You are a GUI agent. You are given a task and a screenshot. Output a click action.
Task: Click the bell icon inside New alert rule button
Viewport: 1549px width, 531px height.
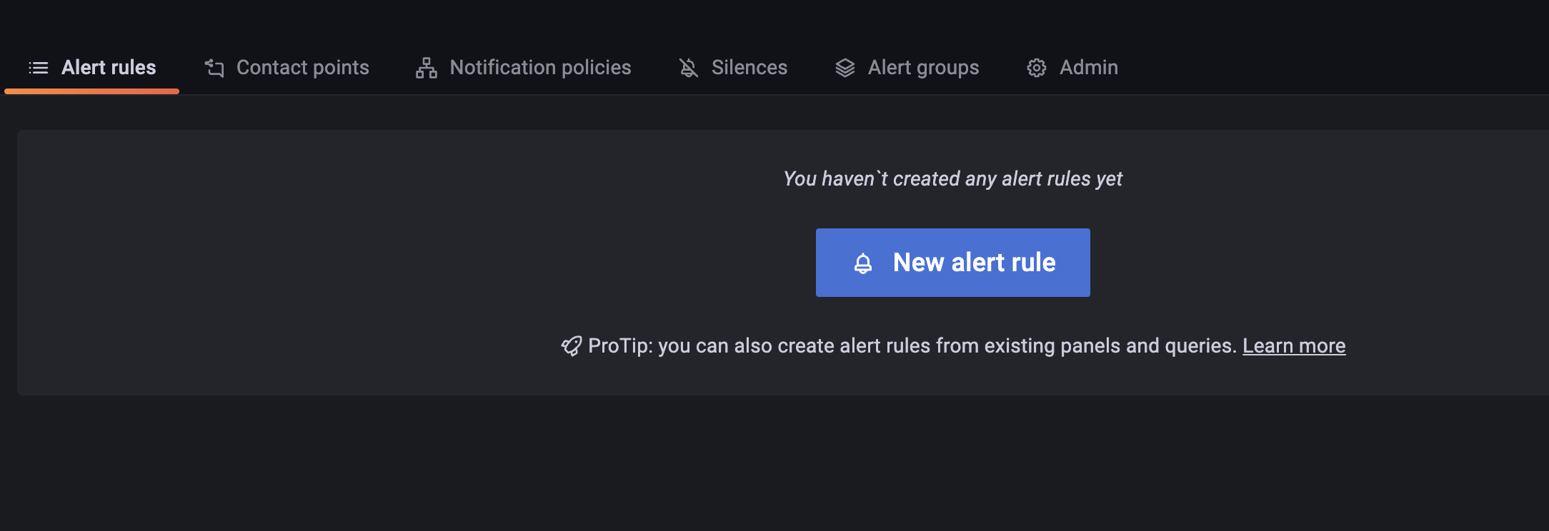[862, 262]
